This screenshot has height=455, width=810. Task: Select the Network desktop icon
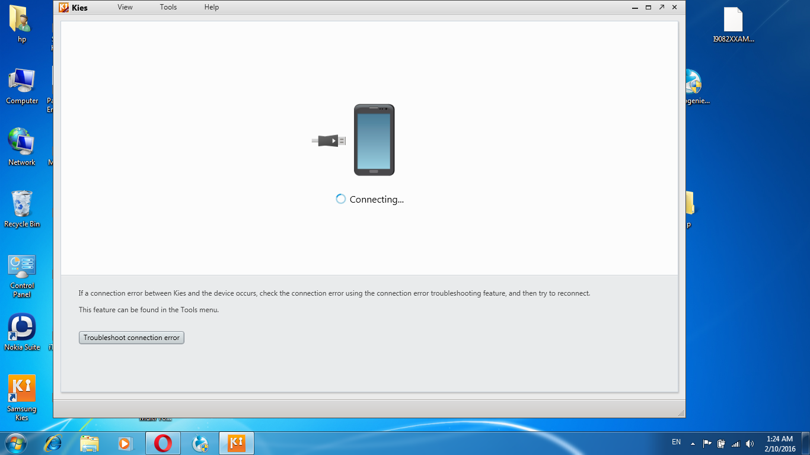tap(22, 147)
